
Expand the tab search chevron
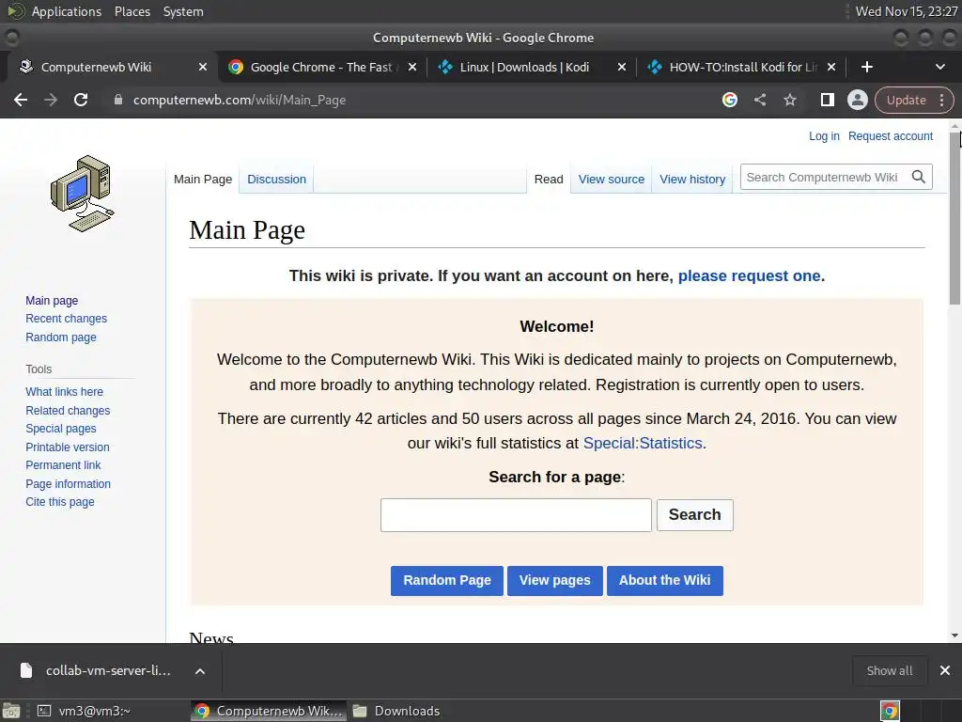(x=939, y=67)
